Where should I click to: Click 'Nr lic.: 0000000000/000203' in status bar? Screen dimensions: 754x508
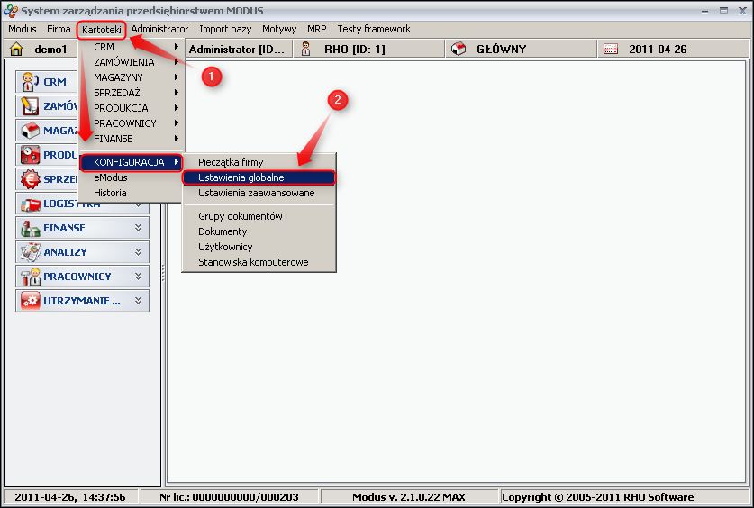(x=229, y=497)
